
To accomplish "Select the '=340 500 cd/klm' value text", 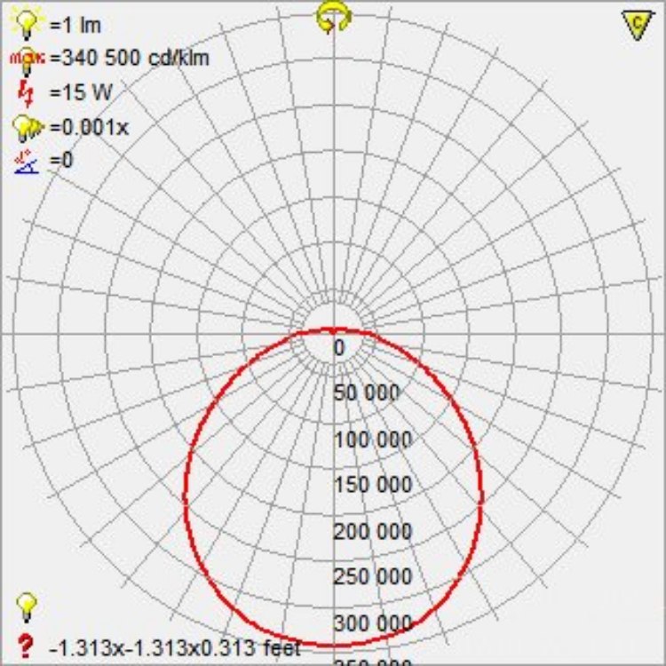I will coord(130,59).
